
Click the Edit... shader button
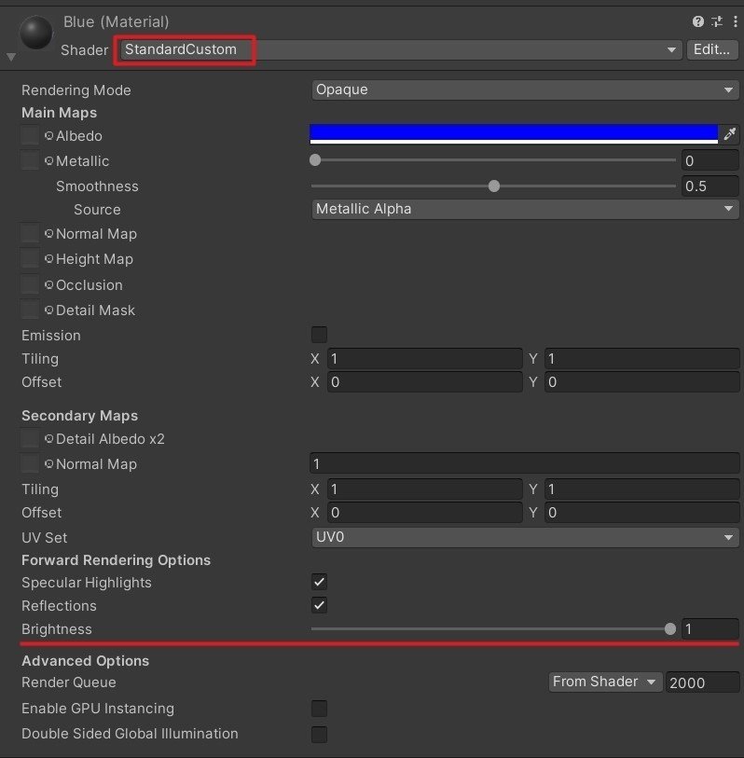pos(711,49)
